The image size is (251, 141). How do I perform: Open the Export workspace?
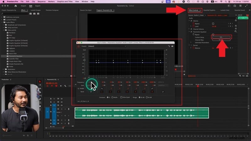tap(38, 6)
